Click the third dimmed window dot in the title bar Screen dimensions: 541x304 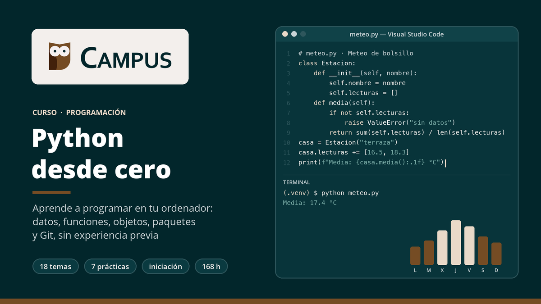303,34
